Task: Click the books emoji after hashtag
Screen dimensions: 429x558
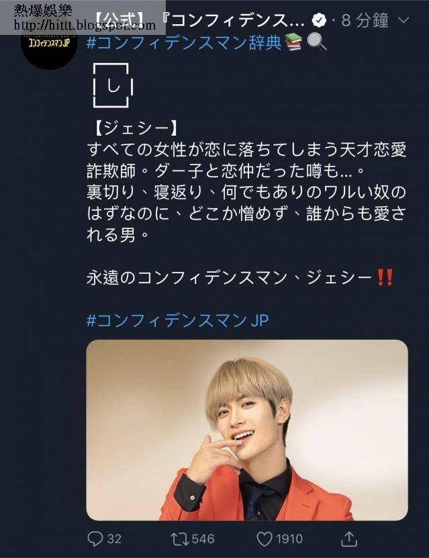Action: click(293, 43)
